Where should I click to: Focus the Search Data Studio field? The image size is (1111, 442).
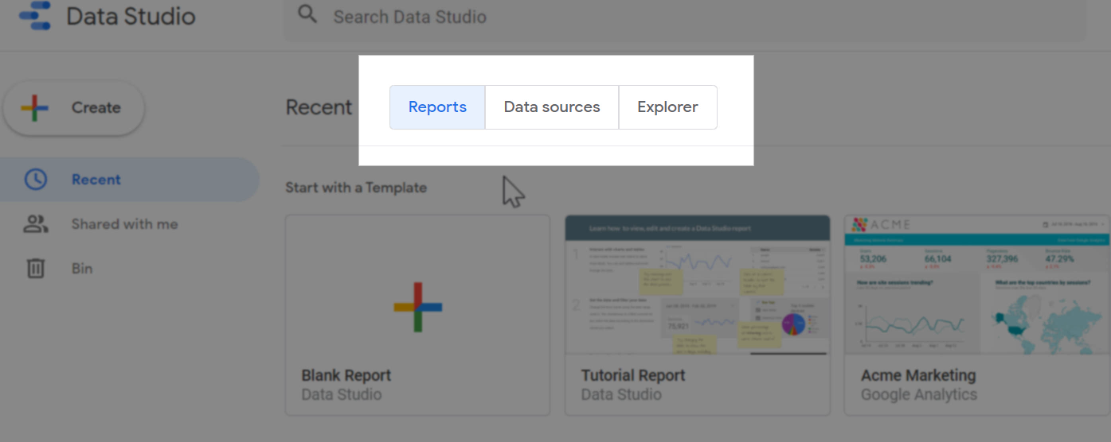pos(685,17)
